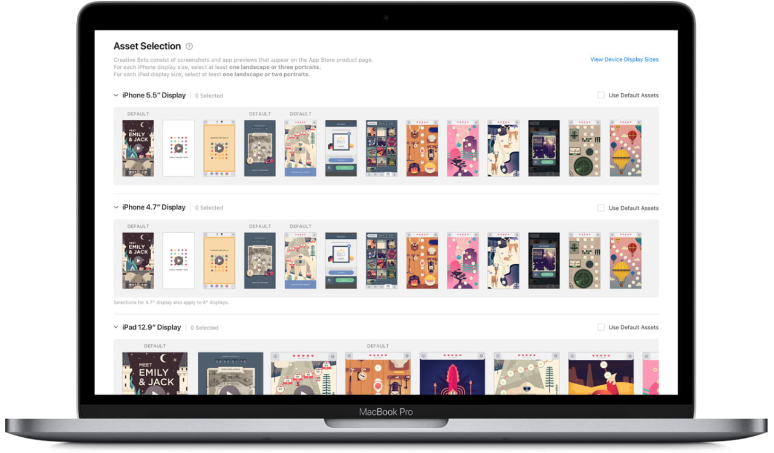
Task: Enable Use Default Assets for iPhone 5.5" Display
Action: click(x=601, y=95)
